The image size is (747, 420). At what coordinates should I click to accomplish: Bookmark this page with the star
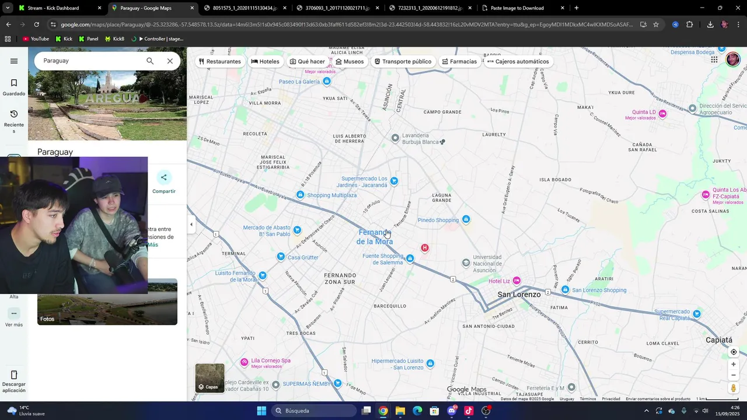[656, 24]
